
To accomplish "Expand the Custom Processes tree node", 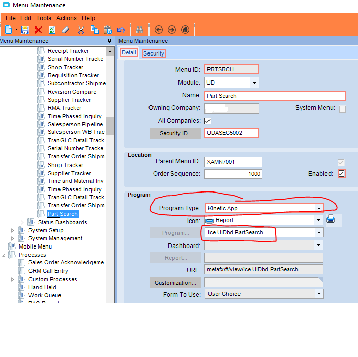I will coord(12,279).
